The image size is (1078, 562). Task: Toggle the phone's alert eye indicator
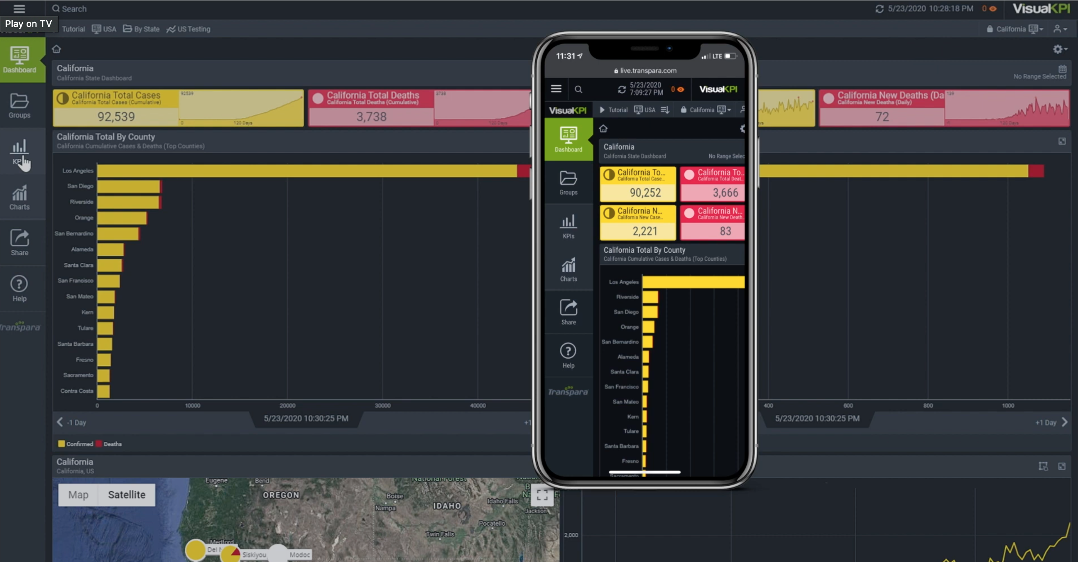coord(677,89)
